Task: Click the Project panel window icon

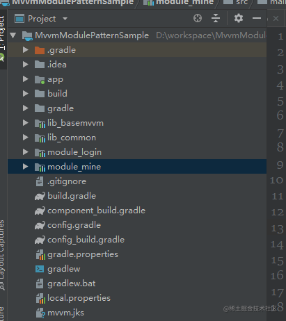Action: click(x=19, y=19)
